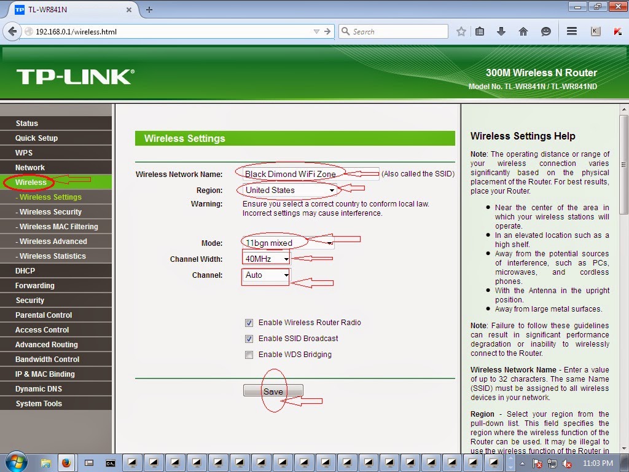Viewport: 629px width, 472px height.
Task: Open the downloads arrow icon
Action: [501, 31]
